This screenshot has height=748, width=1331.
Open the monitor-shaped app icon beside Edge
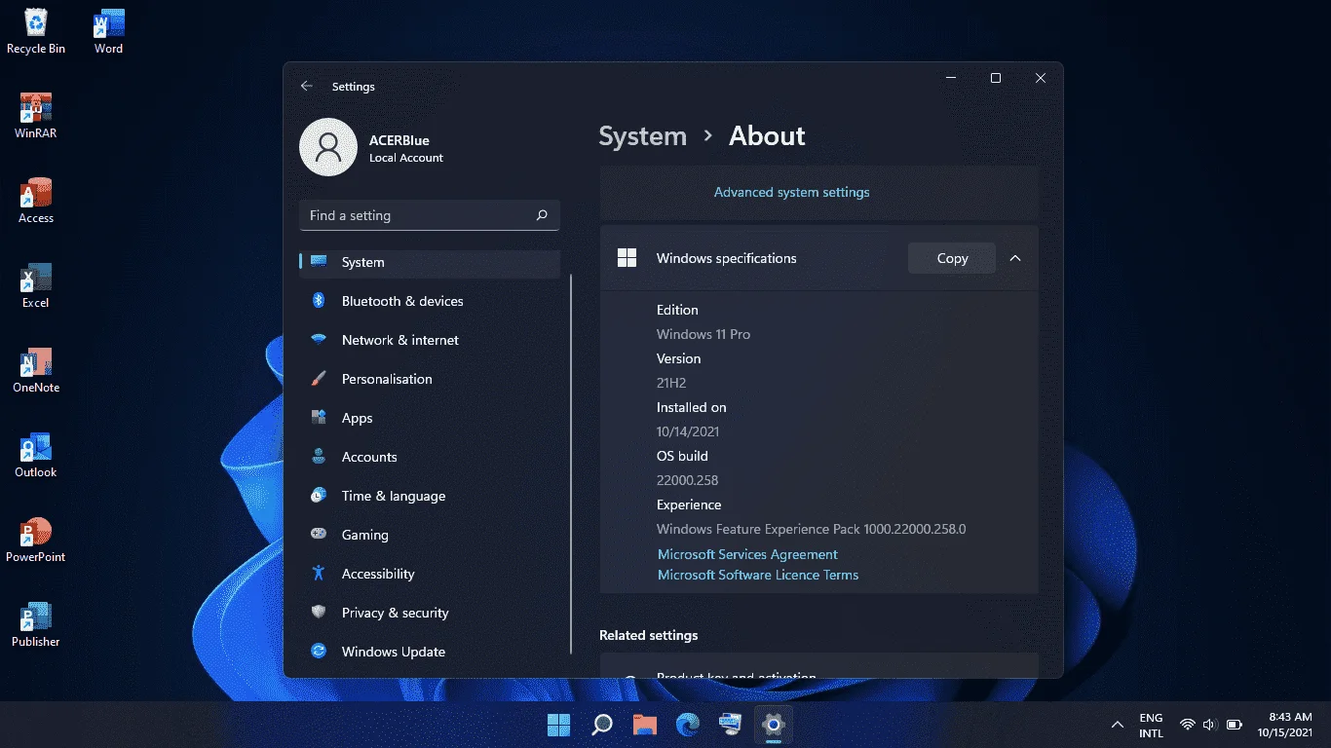[x=731, y=724]
